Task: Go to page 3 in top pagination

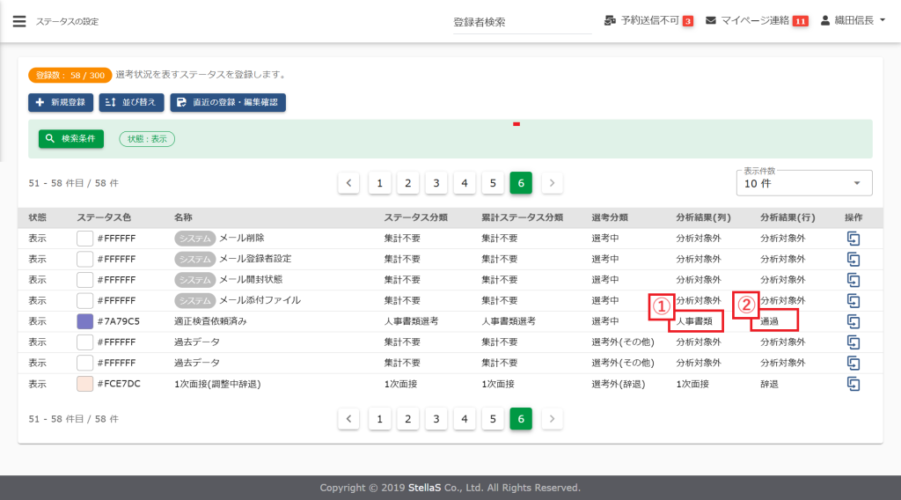Action: coord(436,183)
